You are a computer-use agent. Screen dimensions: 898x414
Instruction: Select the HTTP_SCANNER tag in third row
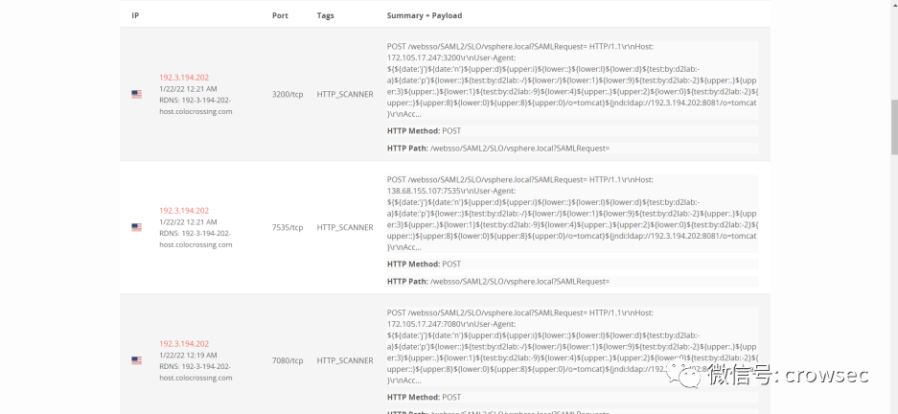(x=345, y=360)
